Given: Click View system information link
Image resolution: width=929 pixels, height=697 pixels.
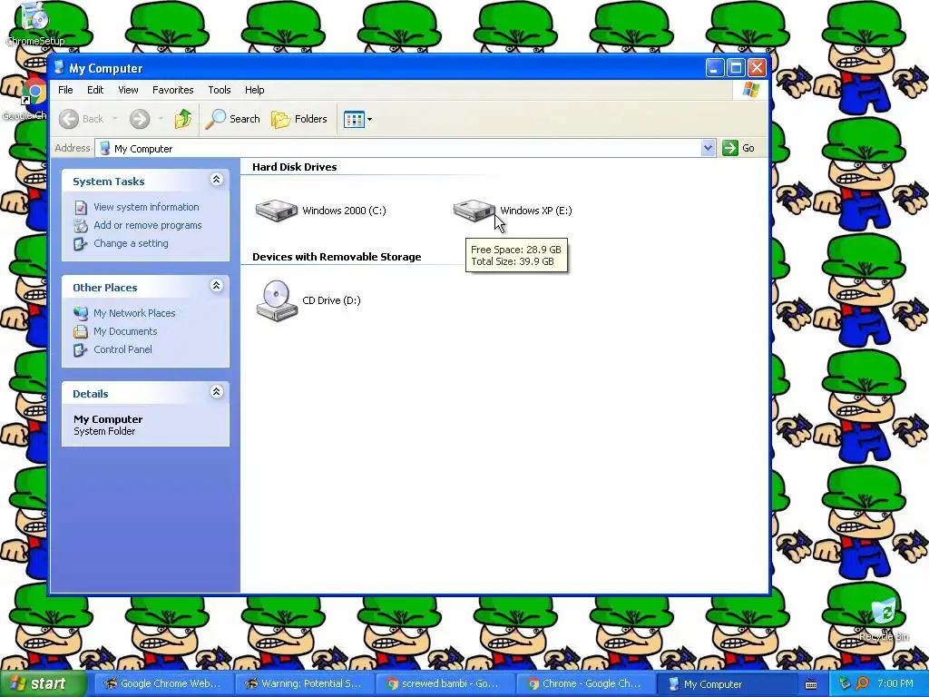Looking at the screenshot, I should (x=146, y=207).
